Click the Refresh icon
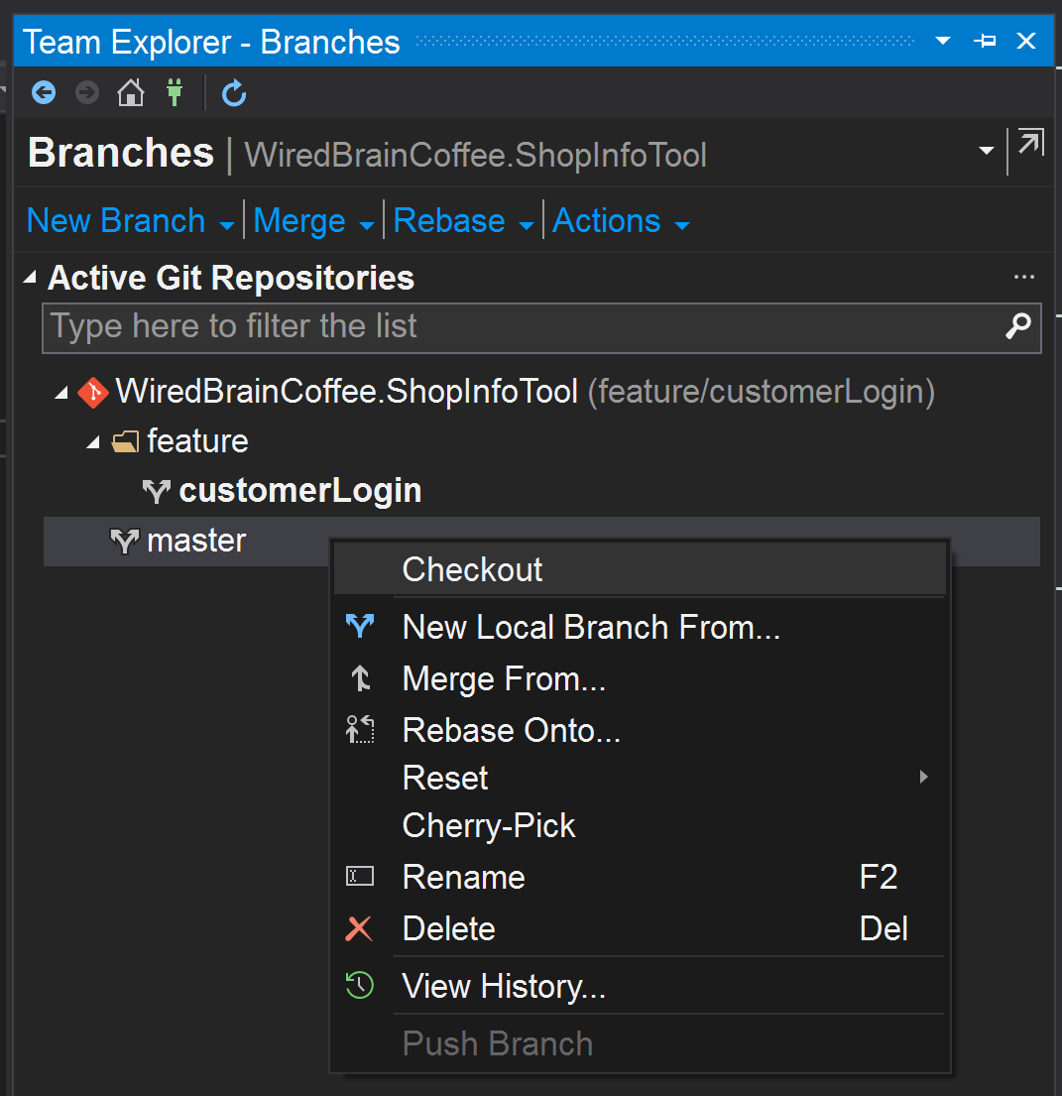The width and height of the screenshot is (1062, 1096). [x=234, y=92]
